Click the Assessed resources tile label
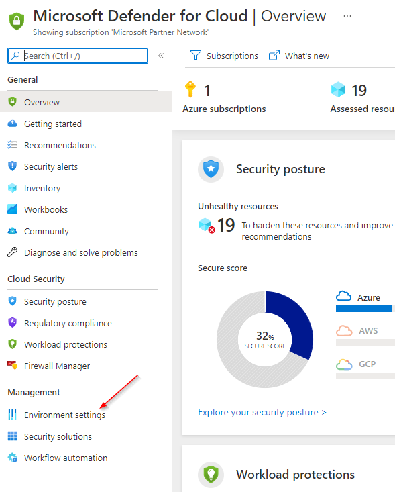The image size is (395, 492). (362, 109)
